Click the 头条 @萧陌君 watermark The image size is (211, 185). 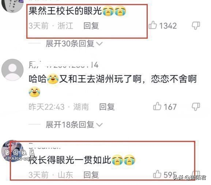(x=189, y=178)
